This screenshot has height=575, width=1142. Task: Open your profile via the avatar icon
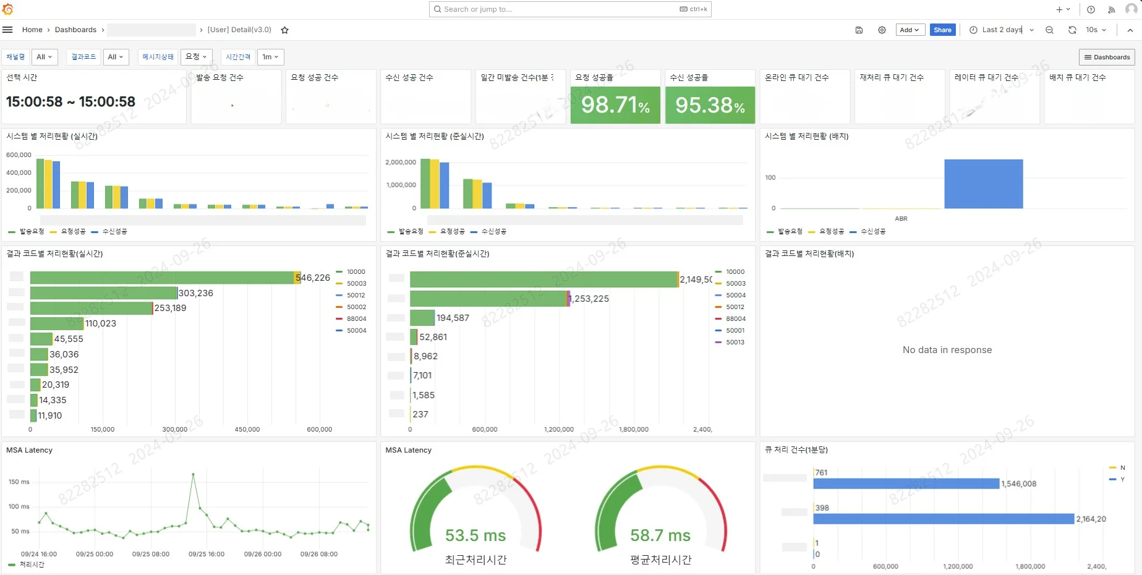tap(1131, 9)
